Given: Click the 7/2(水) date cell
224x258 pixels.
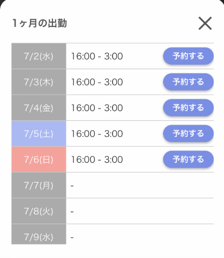Looking at the screenshot, I should 39,56.
